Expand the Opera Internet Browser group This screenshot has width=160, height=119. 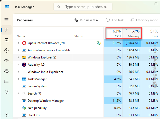(18, 43)
